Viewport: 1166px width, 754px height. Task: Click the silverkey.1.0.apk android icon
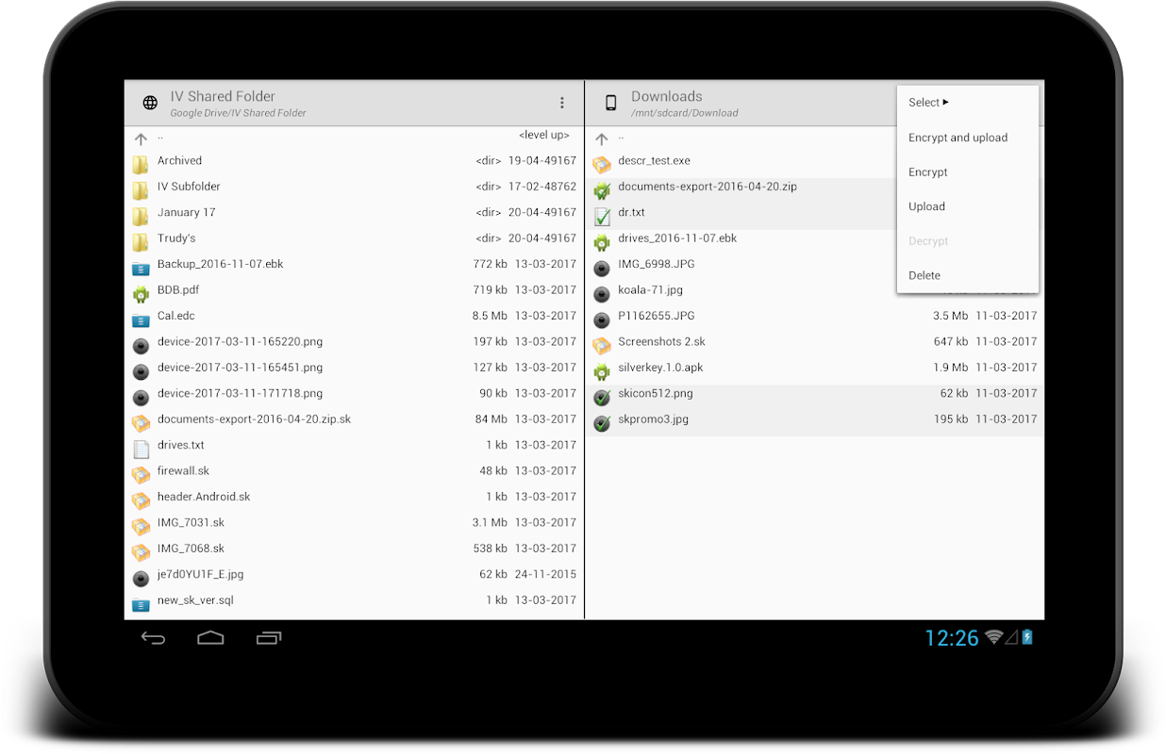point(602,371)
